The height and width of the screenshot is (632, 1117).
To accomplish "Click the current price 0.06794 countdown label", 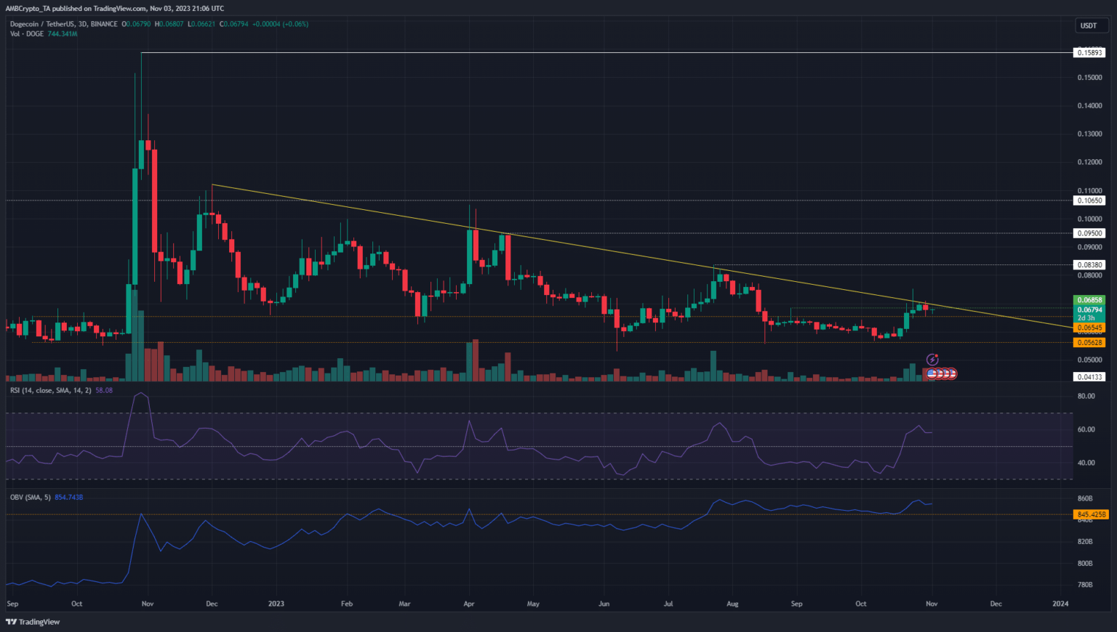I will [x=1089, y=313].
